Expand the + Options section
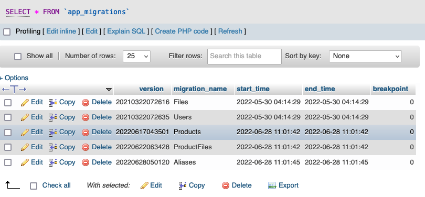This screenshot has width=425, height=197. (x=14, y=78)
